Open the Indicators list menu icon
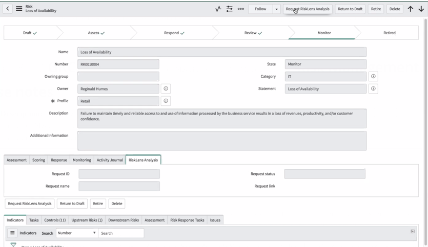Viewport: 428px width, 247px height. [12, 233]
